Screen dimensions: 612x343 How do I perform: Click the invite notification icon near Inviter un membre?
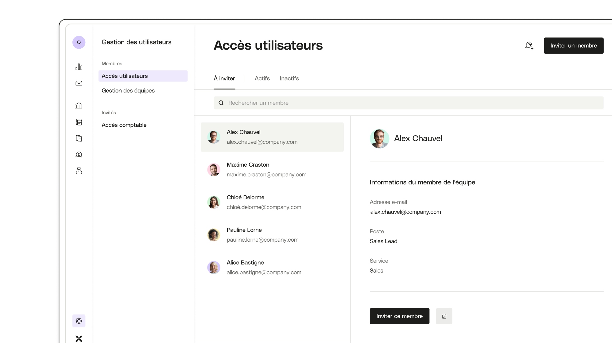pos(529,45)
